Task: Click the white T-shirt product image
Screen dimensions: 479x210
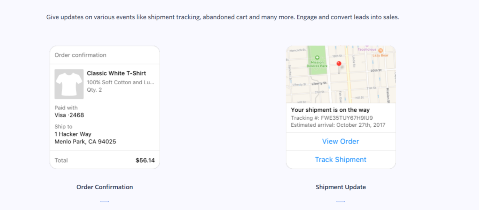Action: tap(69, 84)
